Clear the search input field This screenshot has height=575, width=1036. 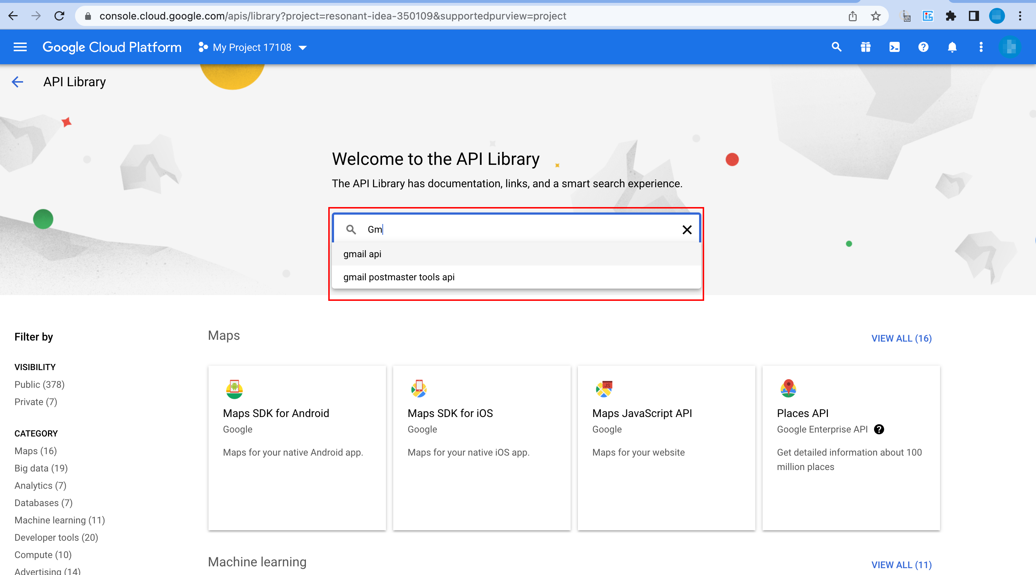click(686, 229)
